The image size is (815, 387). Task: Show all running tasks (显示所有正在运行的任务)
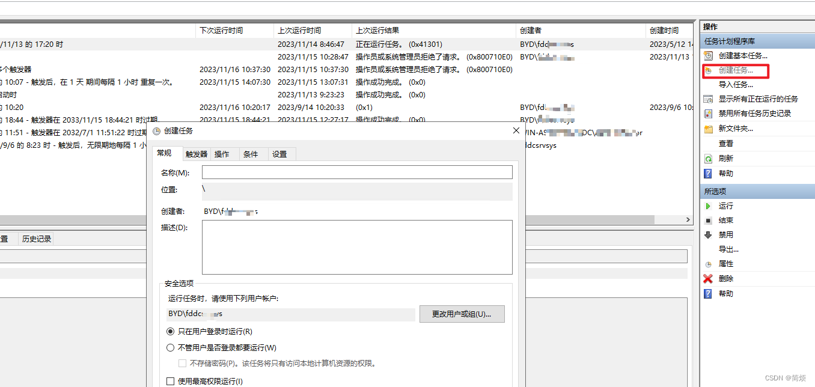click(x=759, y=99)
